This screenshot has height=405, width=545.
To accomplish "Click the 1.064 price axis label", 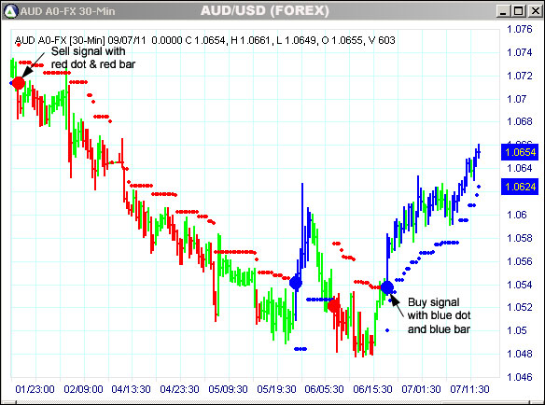I will (520, 168).
